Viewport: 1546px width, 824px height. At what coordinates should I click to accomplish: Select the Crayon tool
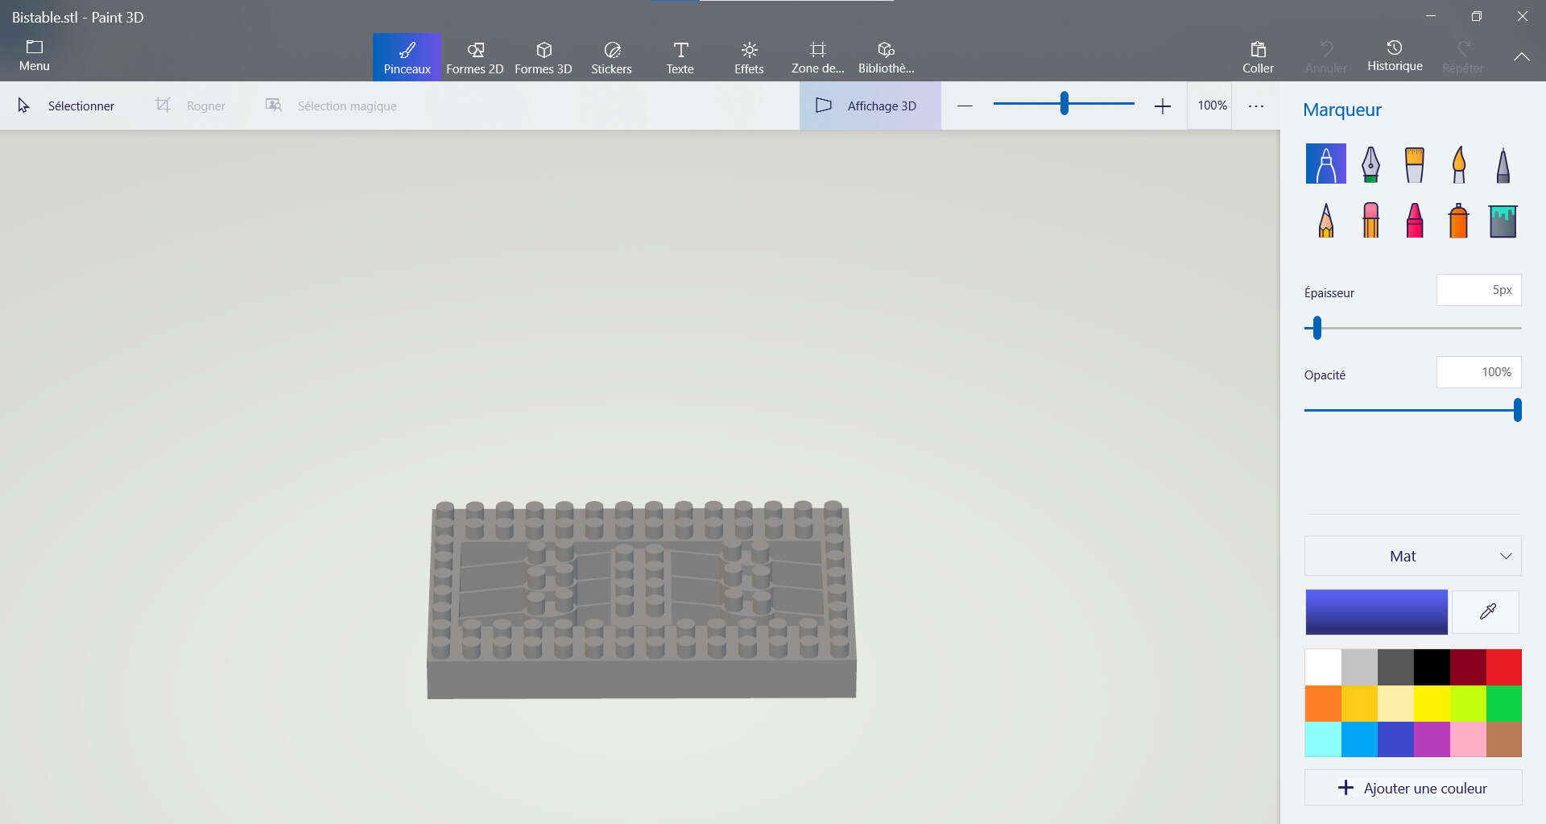[1414, 220]
